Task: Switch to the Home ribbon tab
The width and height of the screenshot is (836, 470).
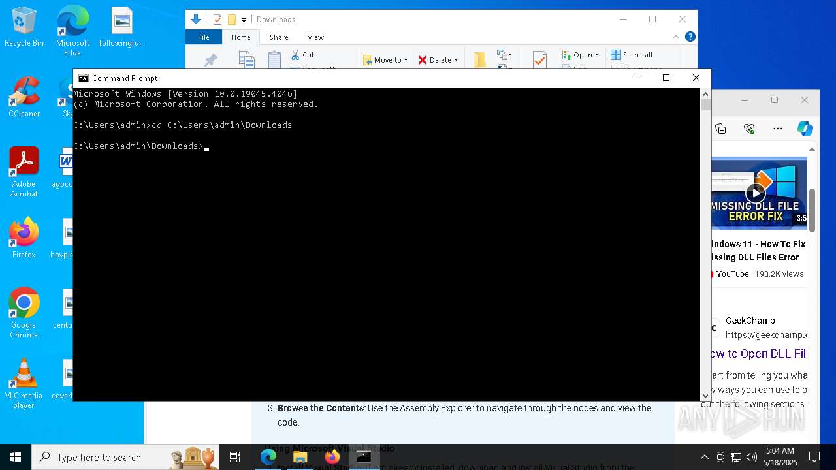Action: tap(240, 37)
